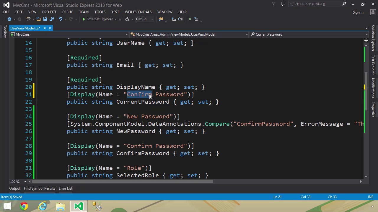Start debugging with the green play icon
Screen dimensions: 378x212
[84, 19]
